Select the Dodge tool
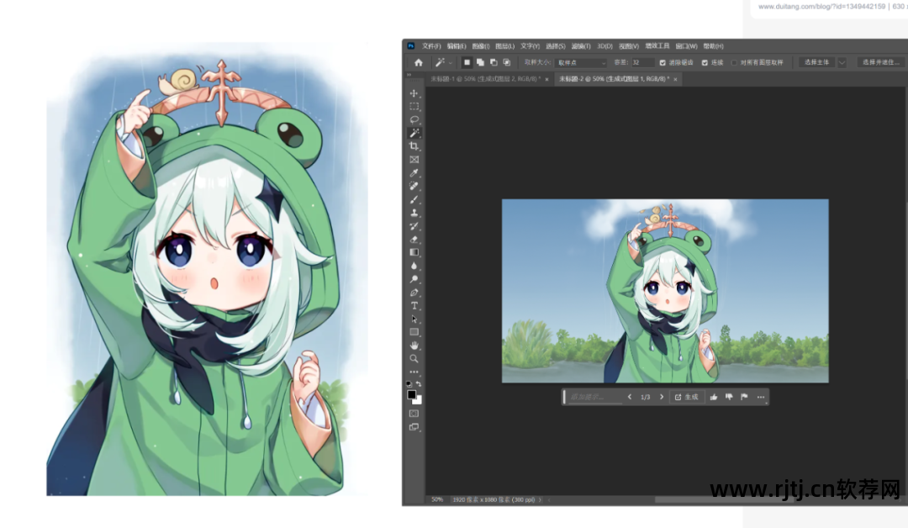This screenshot has width=908, height=528. [414, 279]
